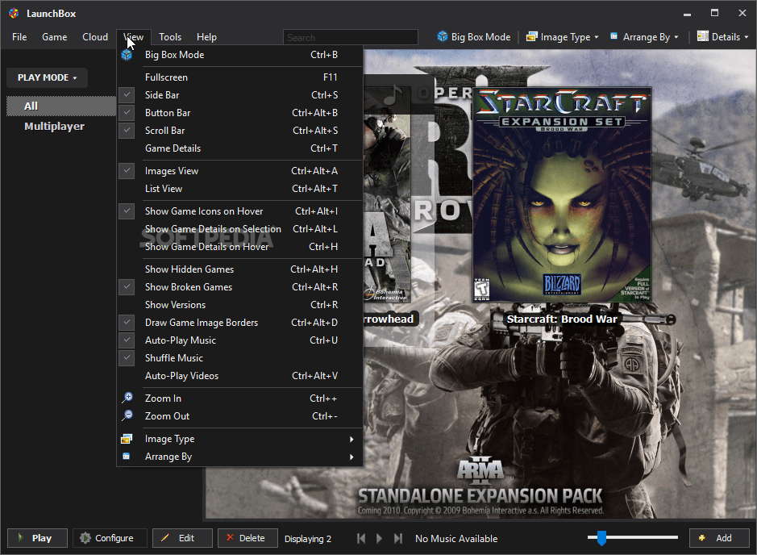The image size is (757, 555).
Task: Toggle the Button Bar checkbox
Action: 127,113
